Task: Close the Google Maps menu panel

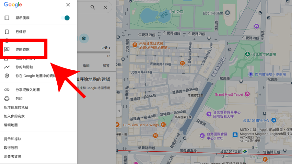Action: 68,5
